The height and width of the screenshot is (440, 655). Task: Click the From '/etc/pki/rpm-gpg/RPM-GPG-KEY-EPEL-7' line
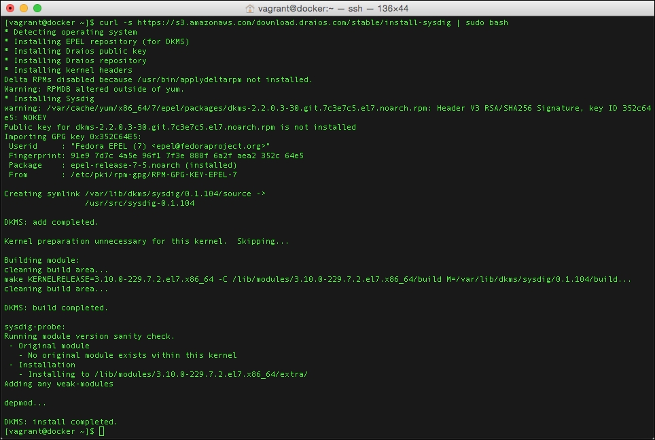coord(123,175)
